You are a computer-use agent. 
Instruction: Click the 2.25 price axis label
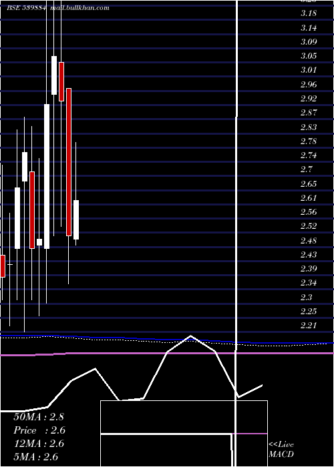(x=309, y=312)
